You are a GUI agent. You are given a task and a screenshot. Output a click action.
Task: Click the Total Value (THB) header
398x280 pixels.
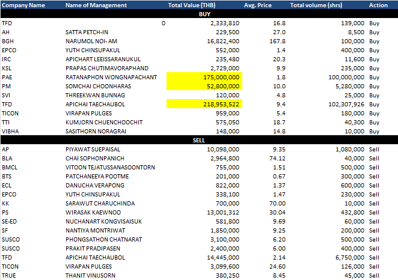(x=192, y=5)
